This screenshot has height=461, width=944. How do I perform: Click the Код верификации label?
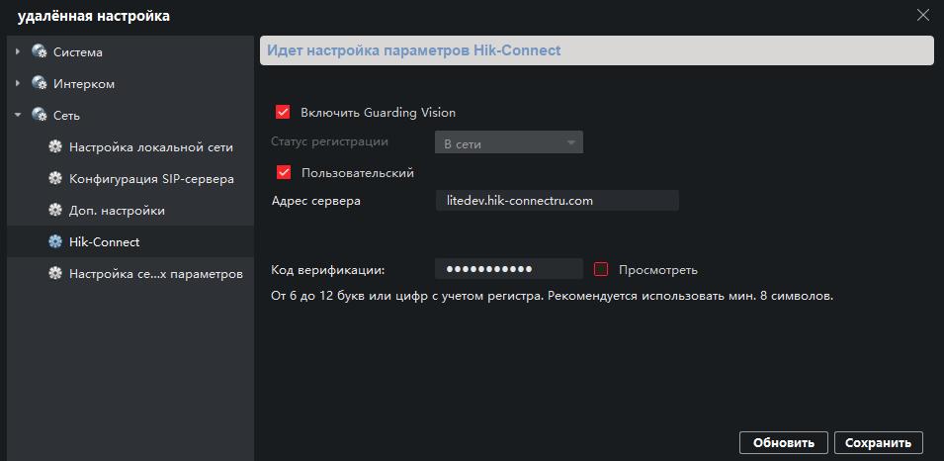pos(328,269)
